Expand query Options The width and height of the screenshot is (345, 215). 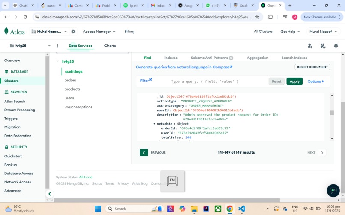tap(315, 81)
